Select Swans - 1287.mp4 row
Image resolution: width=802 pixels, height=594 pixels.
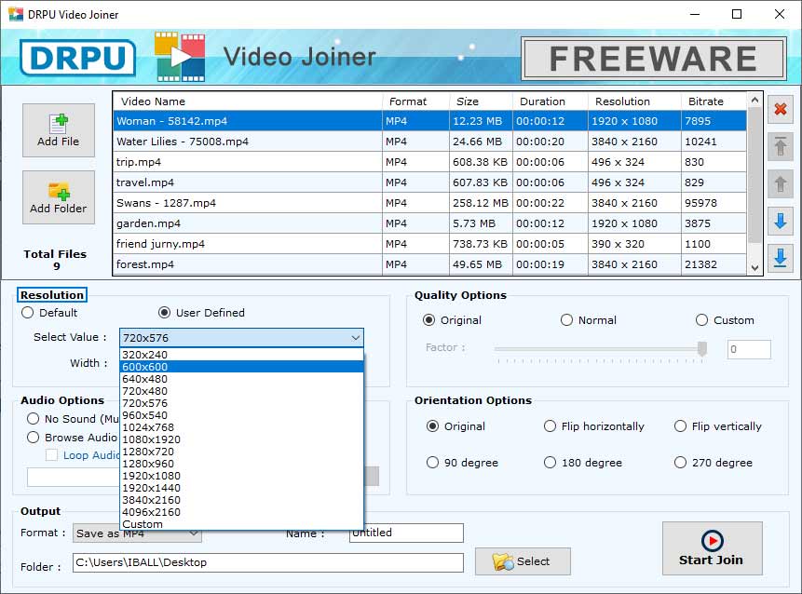pyautogui.click(x=429, y=203)
